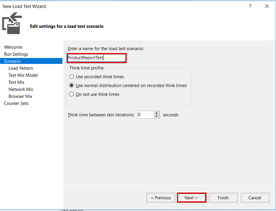Open the Network Mix step
This screenshot has height=211, width=276.
coord(21,89)
